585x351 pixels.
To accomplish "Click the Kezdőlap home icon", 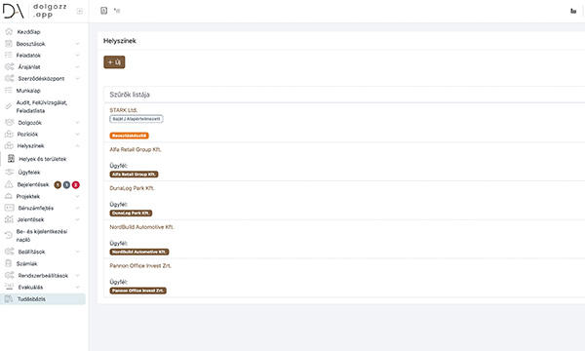I will [9, 32].
